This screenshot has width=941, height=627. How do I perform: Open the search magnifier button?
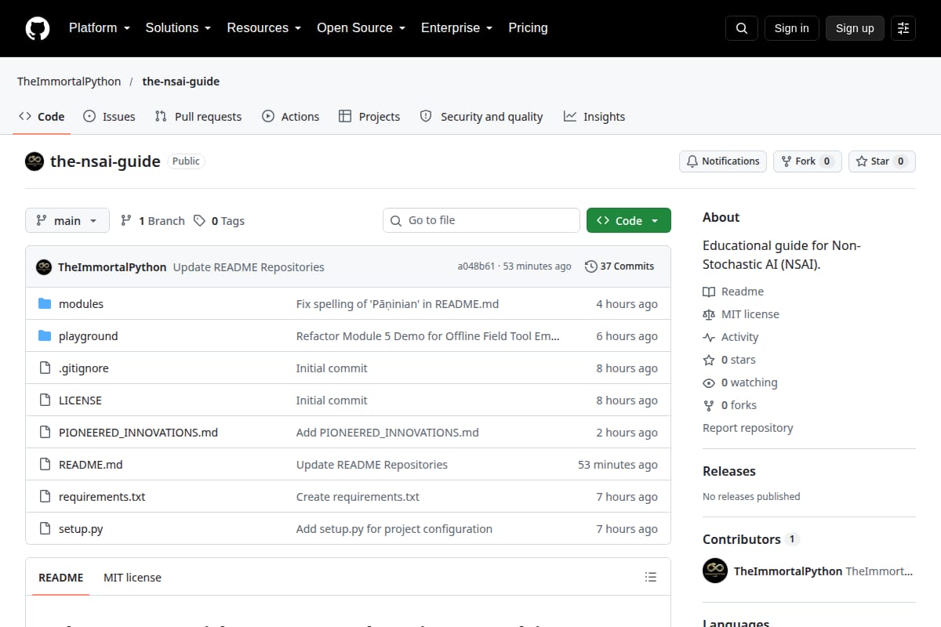tap(742, 28)
